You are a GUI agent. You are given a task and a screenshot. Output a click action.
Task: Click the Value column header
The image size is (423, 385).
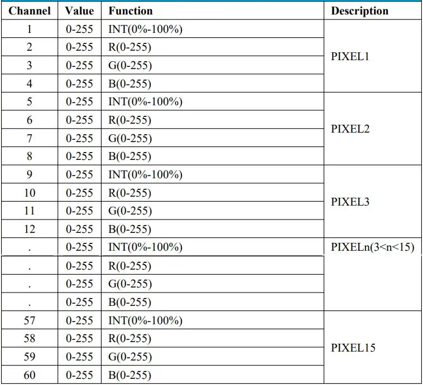79,11
